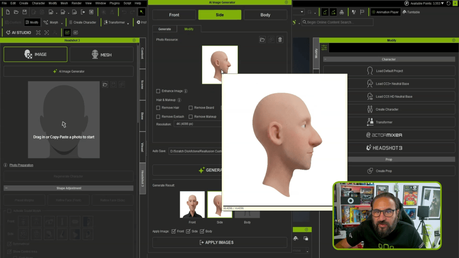
Task: Open the Export FBX dropdown arrow
Action: (x=68, y=13)
